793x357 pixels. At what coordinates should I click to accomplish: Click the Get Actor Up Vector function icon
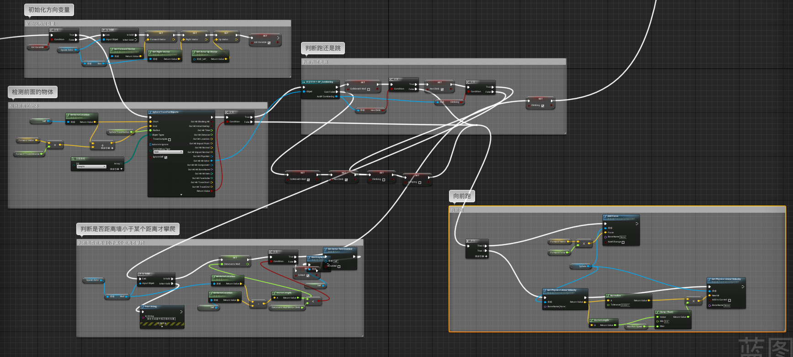click(x=194, y=52)
